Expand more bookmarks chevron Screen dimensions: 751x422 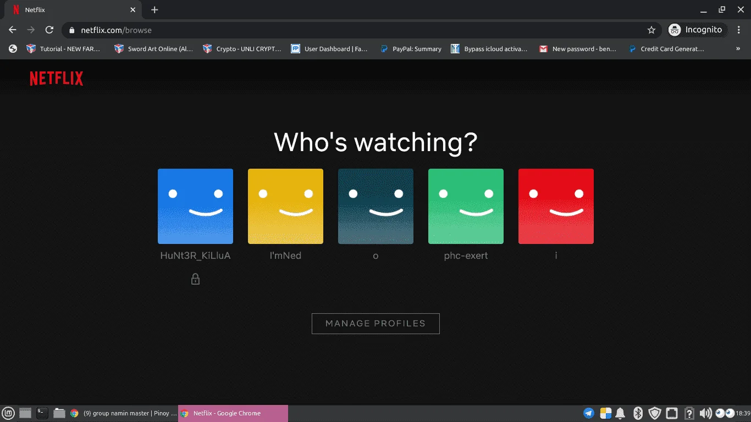coord(738,49)
